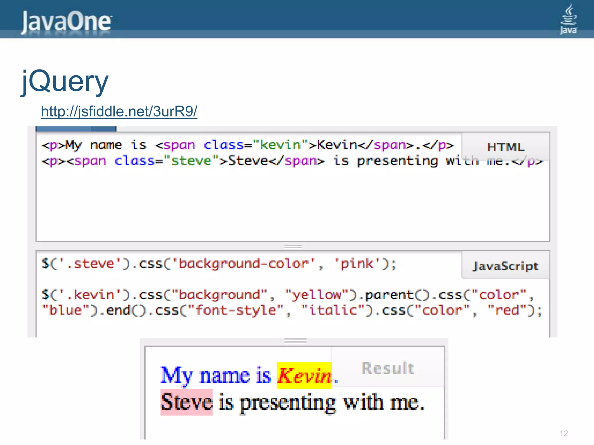
Task: Click the resize handle above the Result panel
Action: click(295, 341)
